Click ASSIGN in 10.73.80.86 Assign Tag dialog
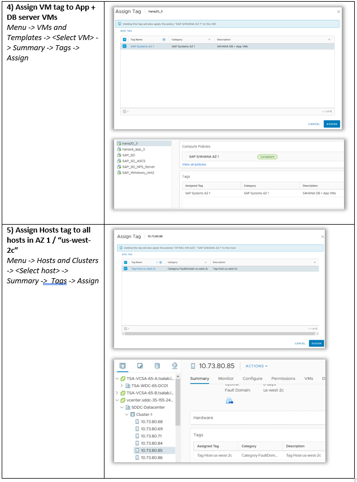The image size is (357, 482). point(316,343)
